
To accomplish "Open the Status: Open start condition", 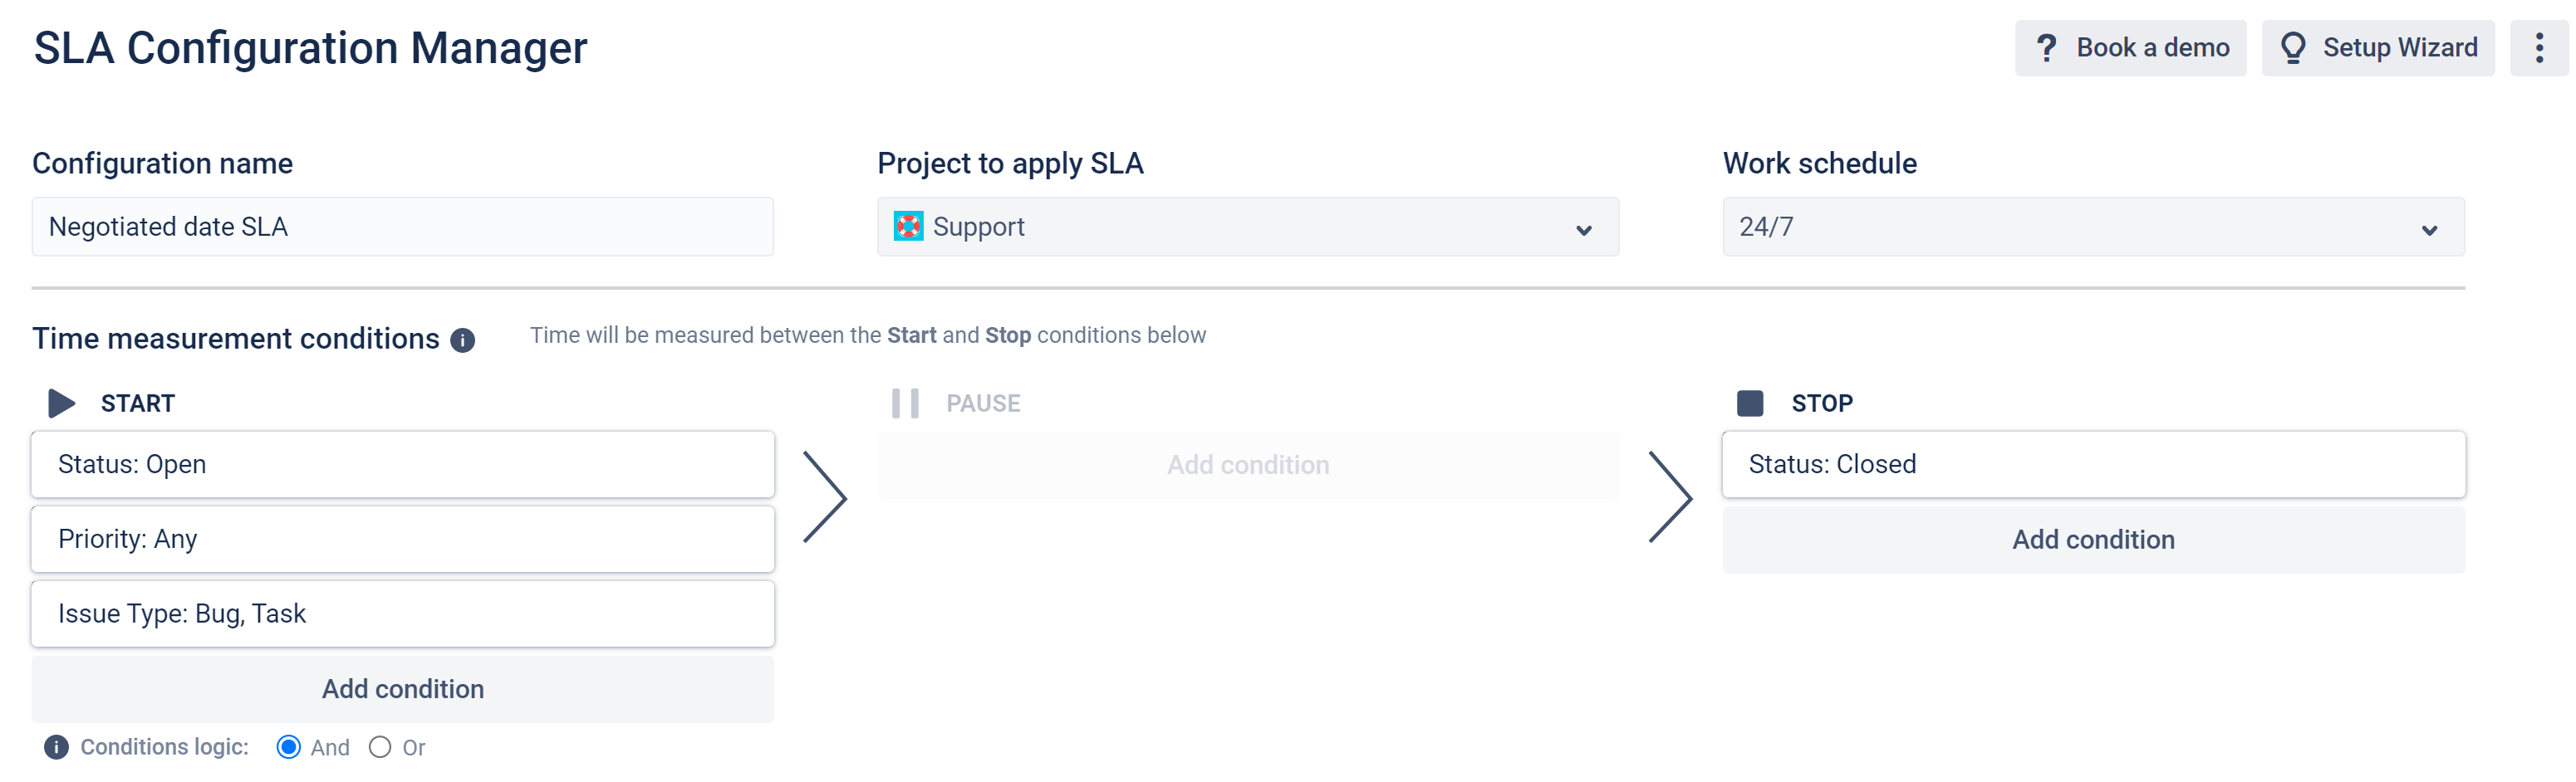I will click(x=403, y=464).
